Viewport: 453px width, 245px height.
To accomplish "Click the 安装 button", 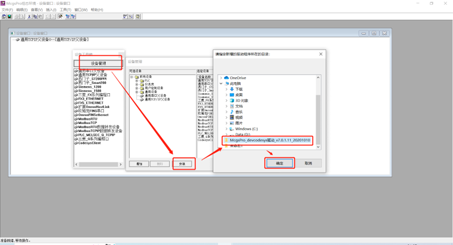I will coord(182,164).
